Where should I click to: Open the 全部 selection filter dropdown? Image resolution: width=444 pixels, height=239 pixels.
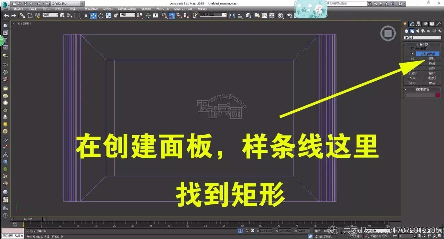point(51,15)
